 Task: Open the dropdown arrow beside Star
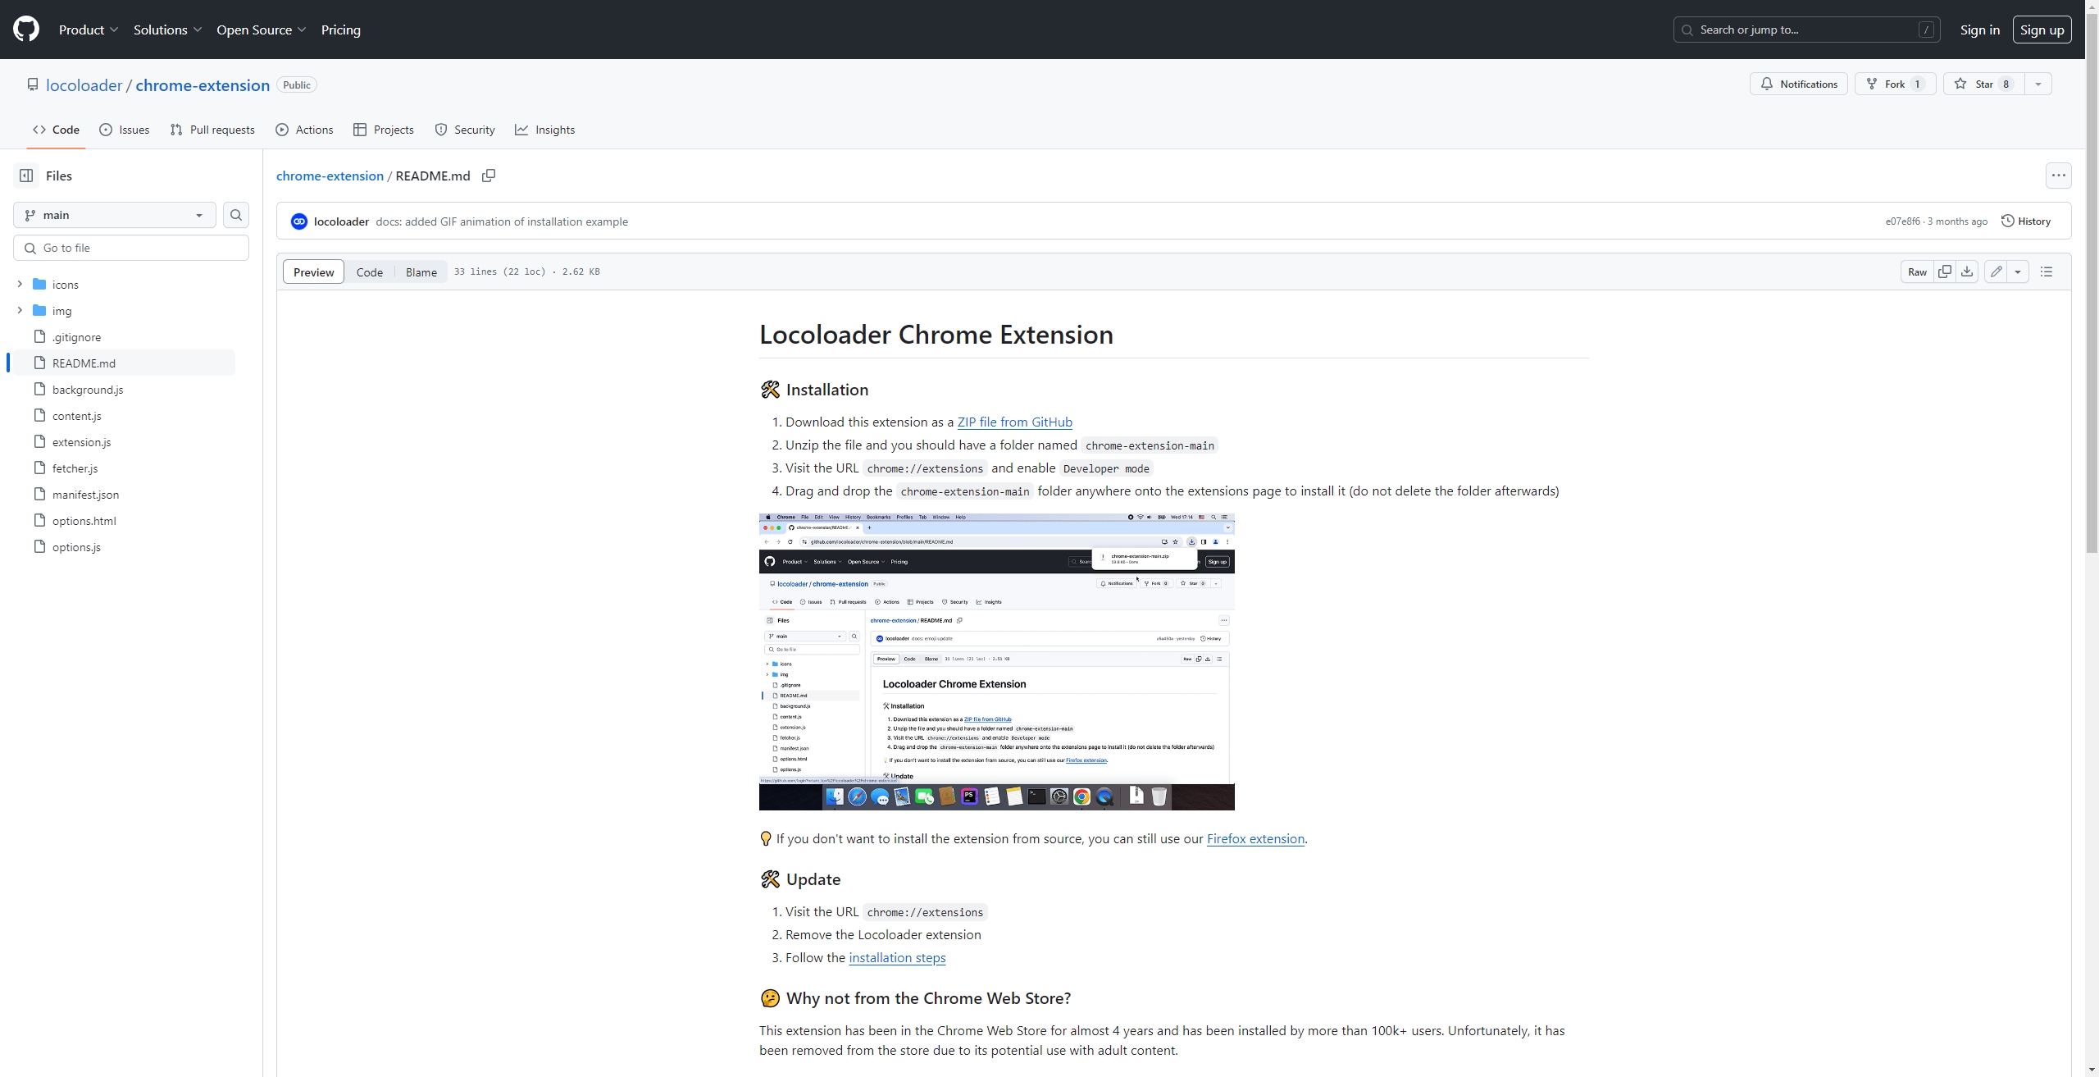(x=2038, y=84)
